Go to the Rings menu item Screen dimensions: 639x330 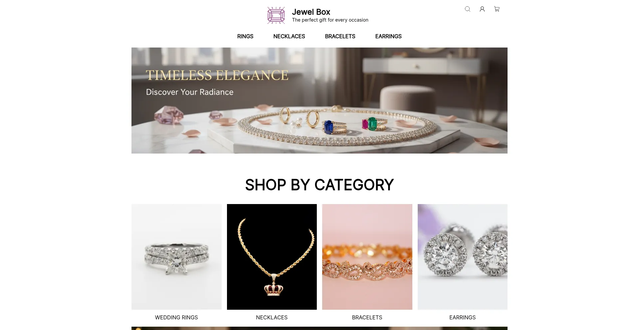[x=245, y=36]
